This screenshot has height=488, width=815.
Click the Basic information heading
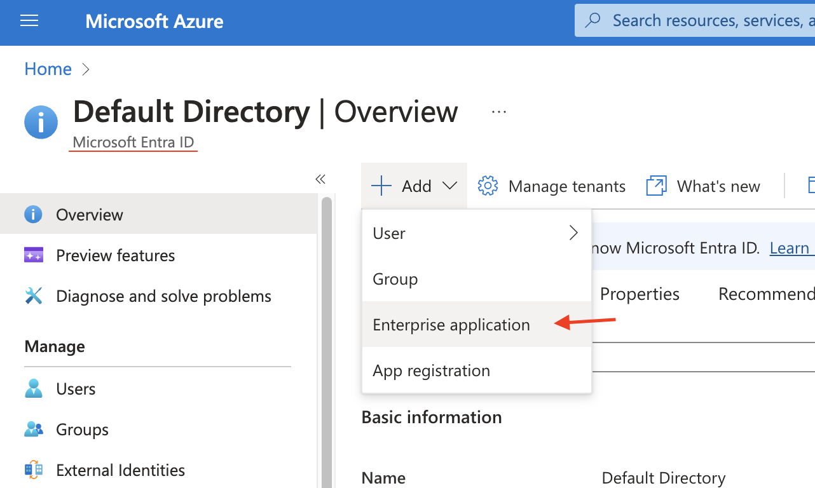(x=432, y=417)
